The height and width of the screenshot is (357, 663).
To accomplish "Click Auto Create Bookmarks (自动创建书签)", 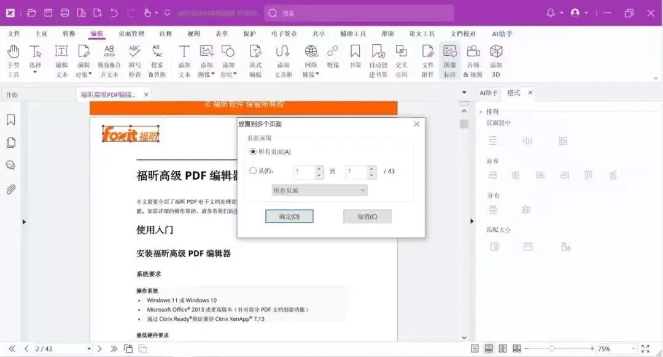I will tap(378, 61).
